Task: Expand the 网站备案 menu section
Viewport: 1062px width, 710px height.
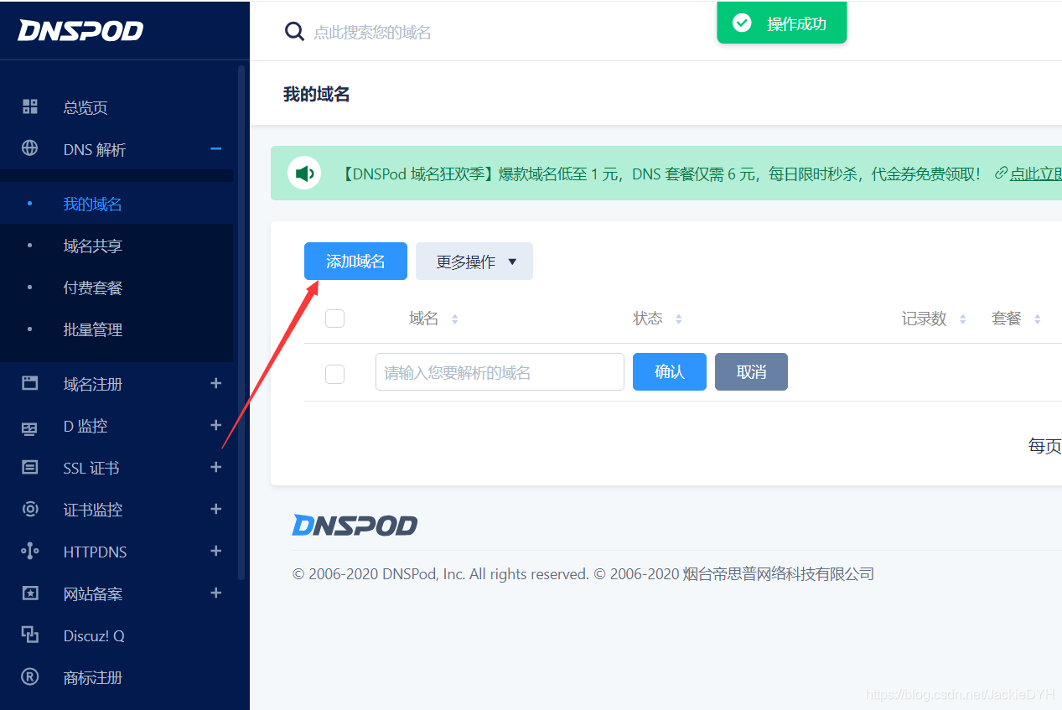Action: pyautogui.click(x=216, y=593)
